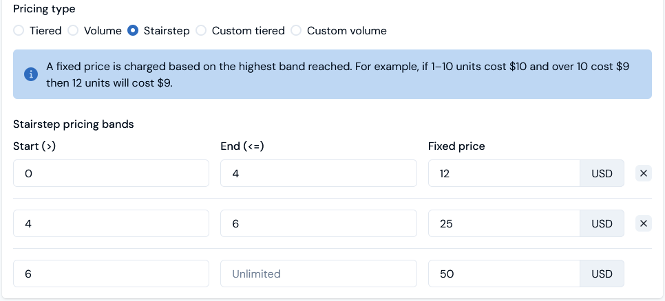Edit the End field with value 4

318,173
